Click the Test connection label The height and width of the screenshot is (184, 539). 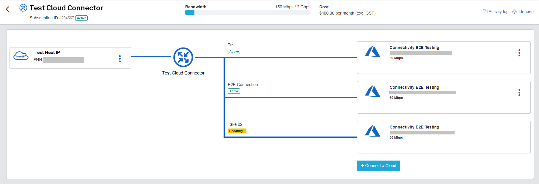tap(232, 45)
